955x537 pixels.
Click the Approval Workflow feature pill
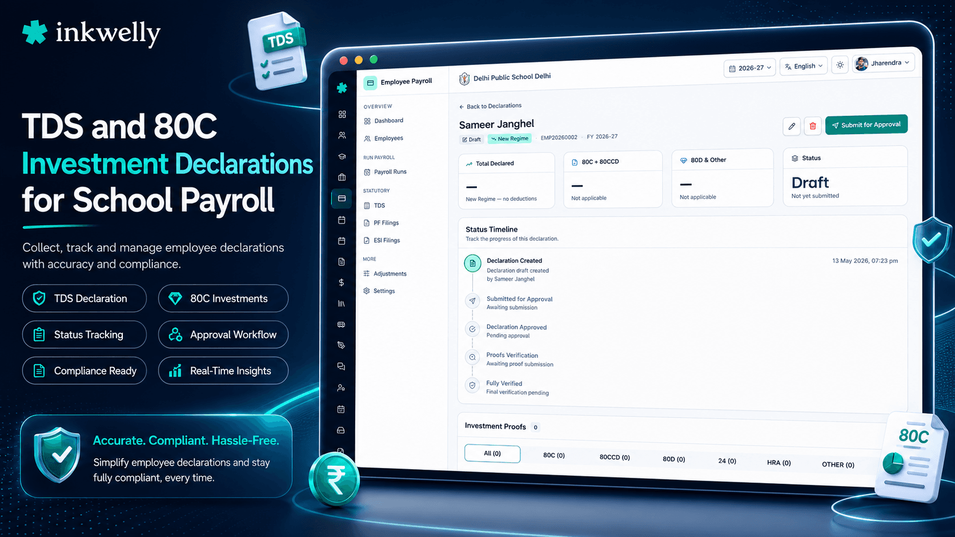coord(223,334)
